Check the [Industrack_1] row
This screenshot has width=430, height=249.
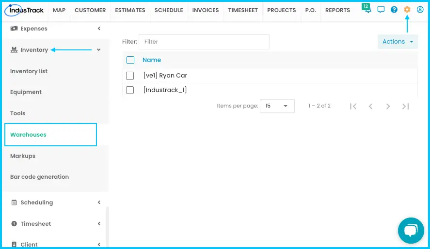130,90
